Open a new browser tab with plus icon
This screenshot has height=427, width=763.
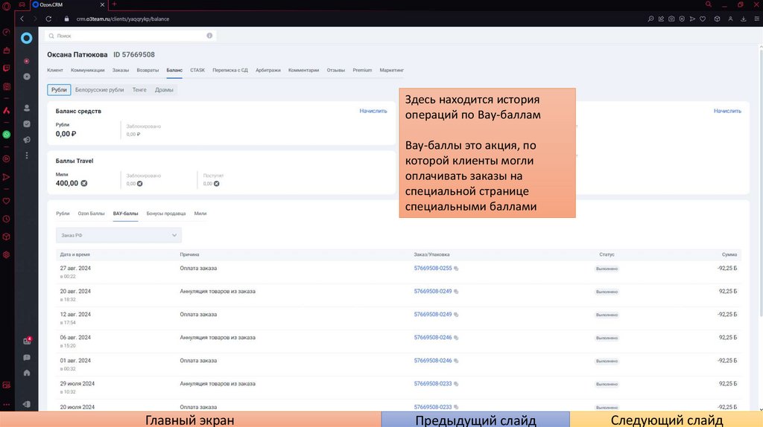(x=114, y=4)
